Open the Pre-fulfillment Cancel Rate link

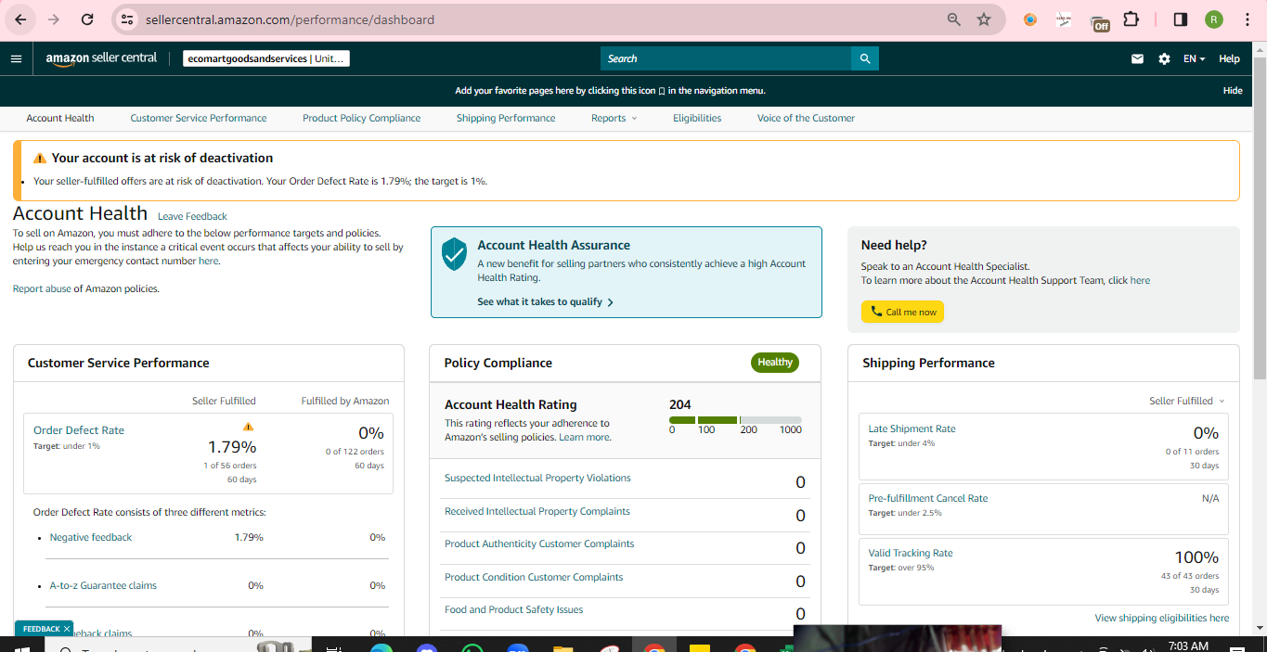pyautogui.click(x=928, y=498)
